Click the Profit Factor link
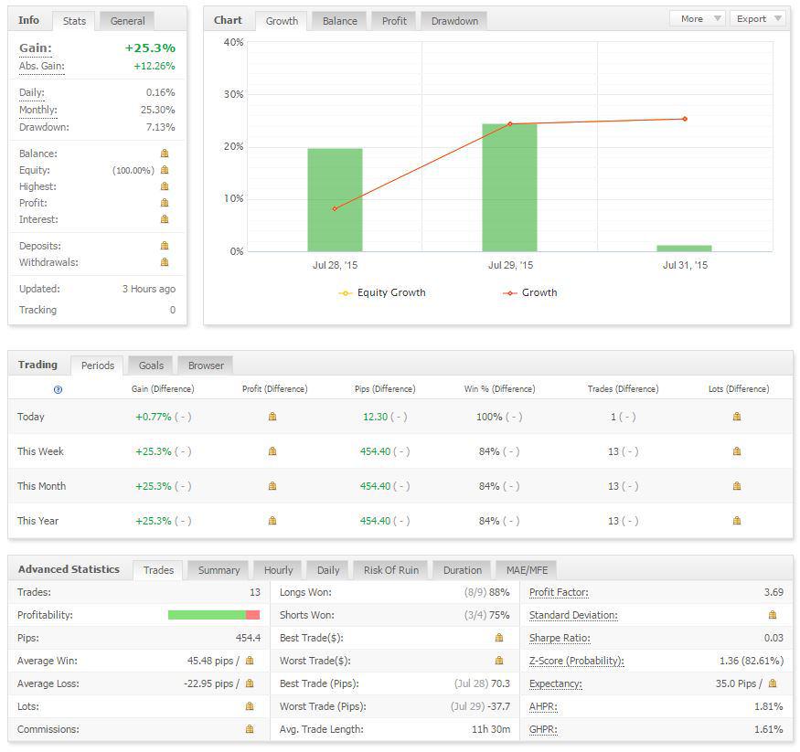This screenshot has width=800, height=752. pyautogui.click(x=559, y=592)
